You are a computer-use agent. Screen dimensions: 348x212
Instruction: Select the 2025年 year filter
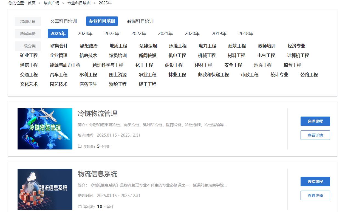58,33
